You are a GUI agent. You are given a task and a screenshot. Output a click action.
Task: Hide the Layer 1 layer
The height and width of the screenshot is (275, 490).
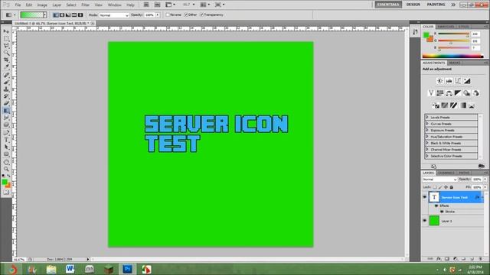(424, 221)
